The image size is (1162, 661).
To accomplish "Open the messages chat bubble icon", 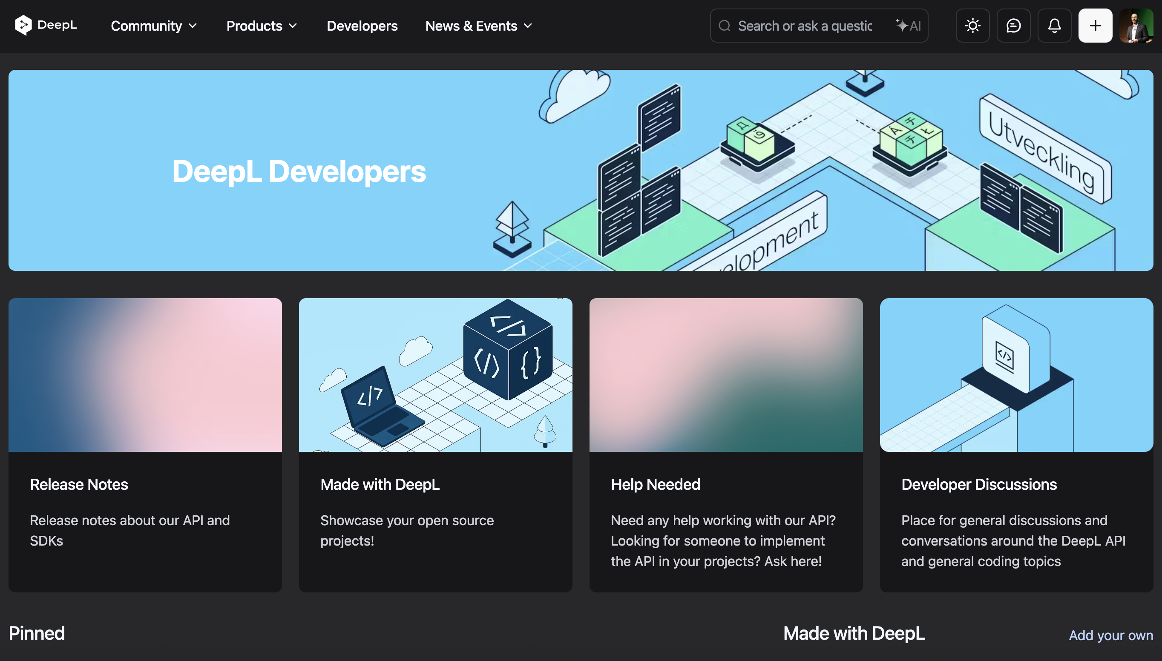I will 1013,26.
